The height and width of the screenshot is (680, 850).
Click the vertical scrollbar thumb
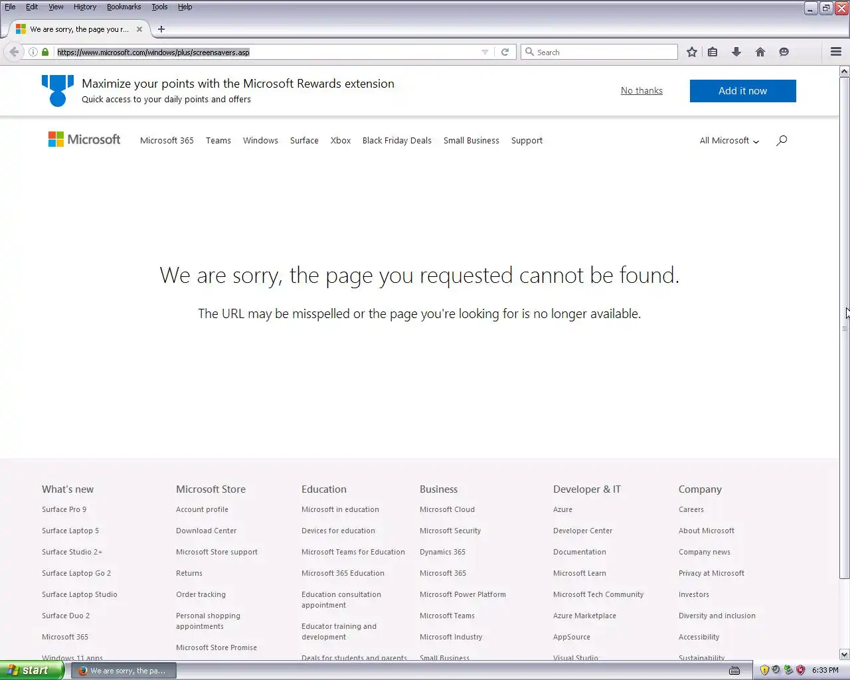(845, 327)
